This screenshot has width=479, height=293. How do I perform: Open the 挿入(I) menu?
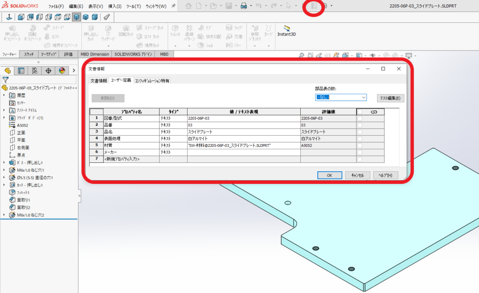(115, 7)
